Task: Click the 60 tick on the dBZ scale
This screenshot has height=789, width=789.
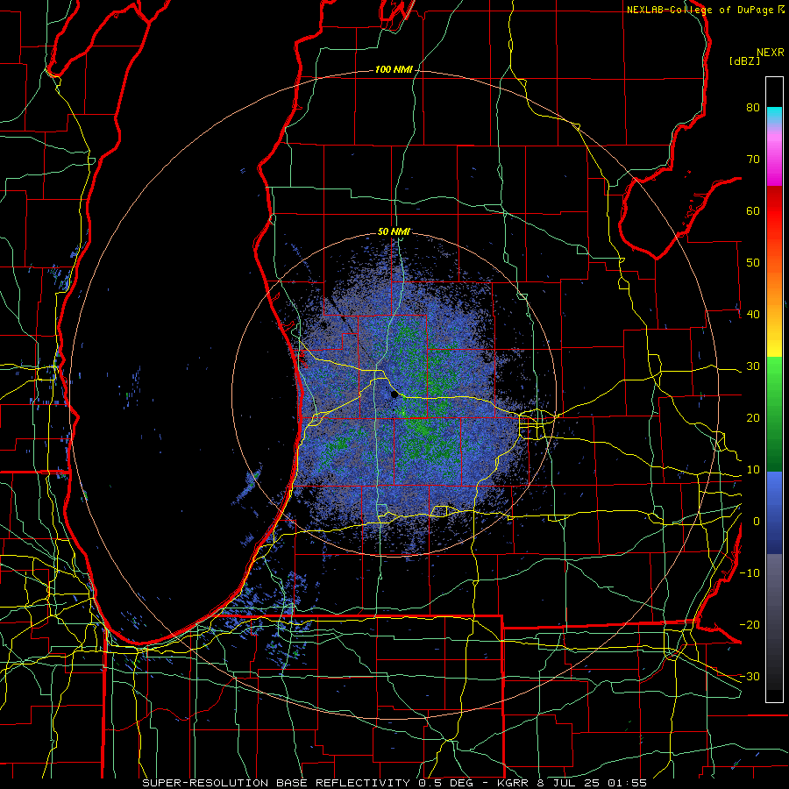Action: click(753, 210)
